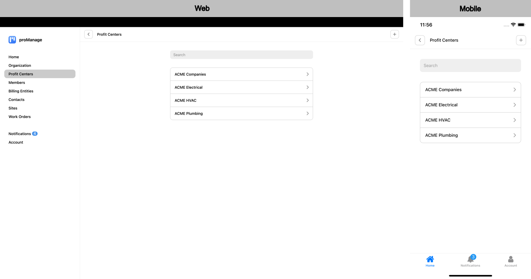This screenshot has height=279, width=531.
Task: Tap the mobile back arrow button
Action: (420, 40)
